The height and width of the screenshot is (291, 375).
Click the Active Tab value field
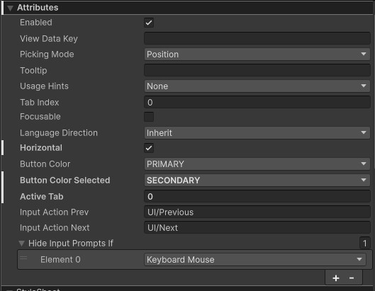click(x=257, y=196)
